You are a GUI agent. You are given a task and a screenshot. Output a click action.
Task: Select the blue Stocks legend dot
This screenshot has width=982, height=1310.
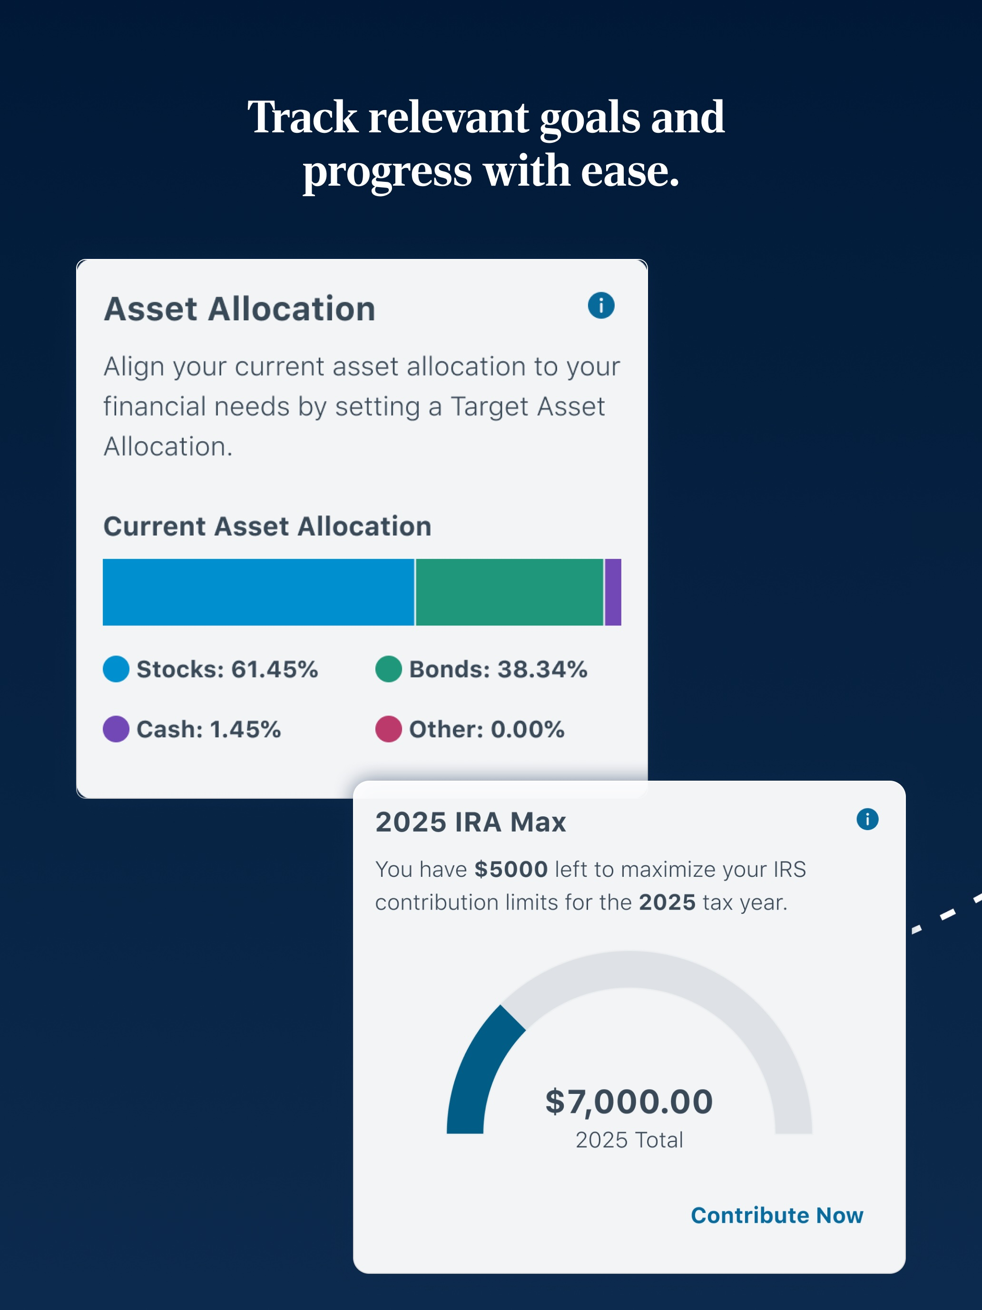(x=116, y=669)
